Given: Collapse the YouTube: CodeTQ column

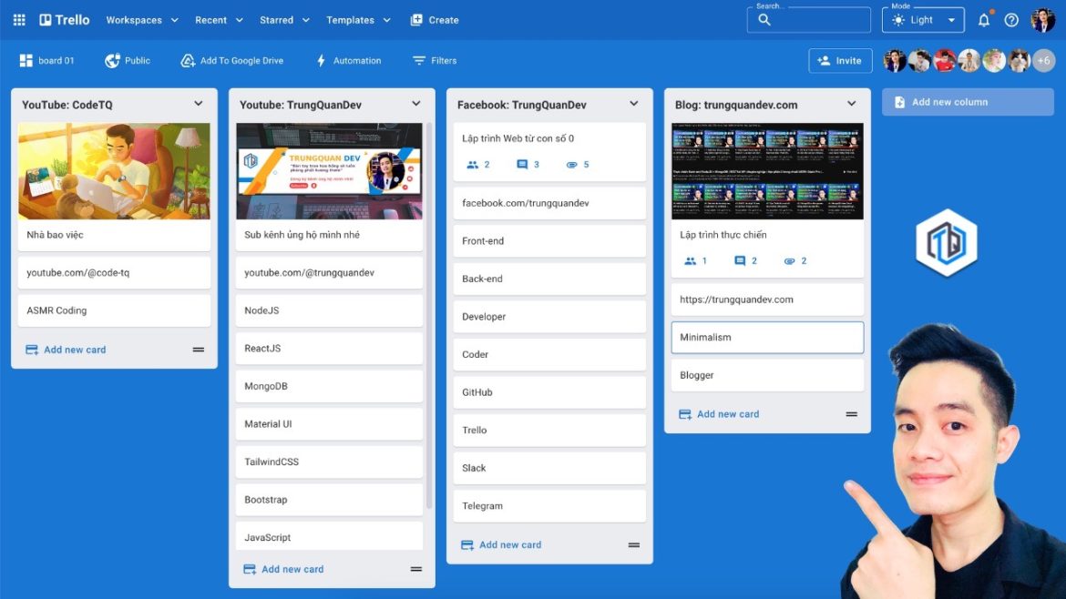Looking at the screenshot, I should (x=199, y=104).
